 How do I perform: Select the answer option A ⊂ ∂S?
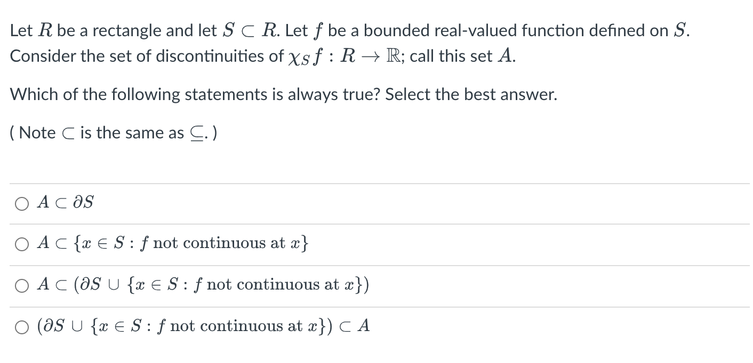(64, 202)
